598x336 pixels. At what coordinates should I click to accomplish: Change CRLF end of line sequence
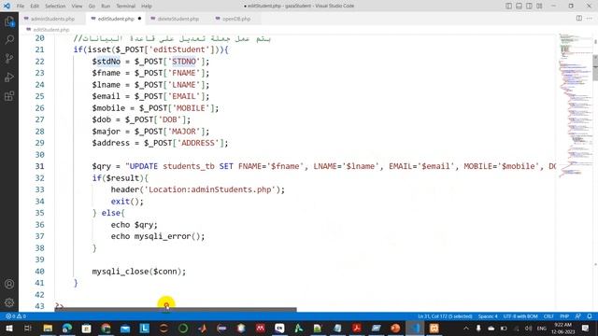pos(548,316)
